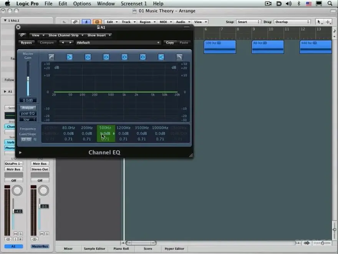The height and width of the screenshot is (254, 338).
Task: Click the stereo format icon on A1 strip
Action: pyautogui.click(x=8, y=239)
